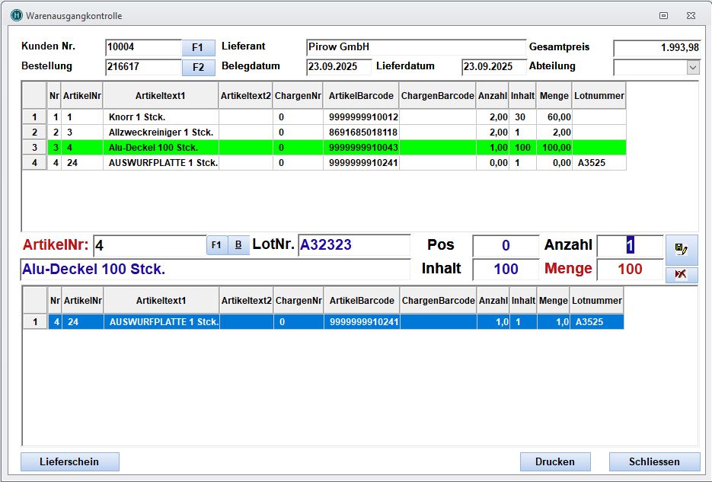Click the Warenausgangkontrolle app icon in title bar
712x482 pixels.
16,15
